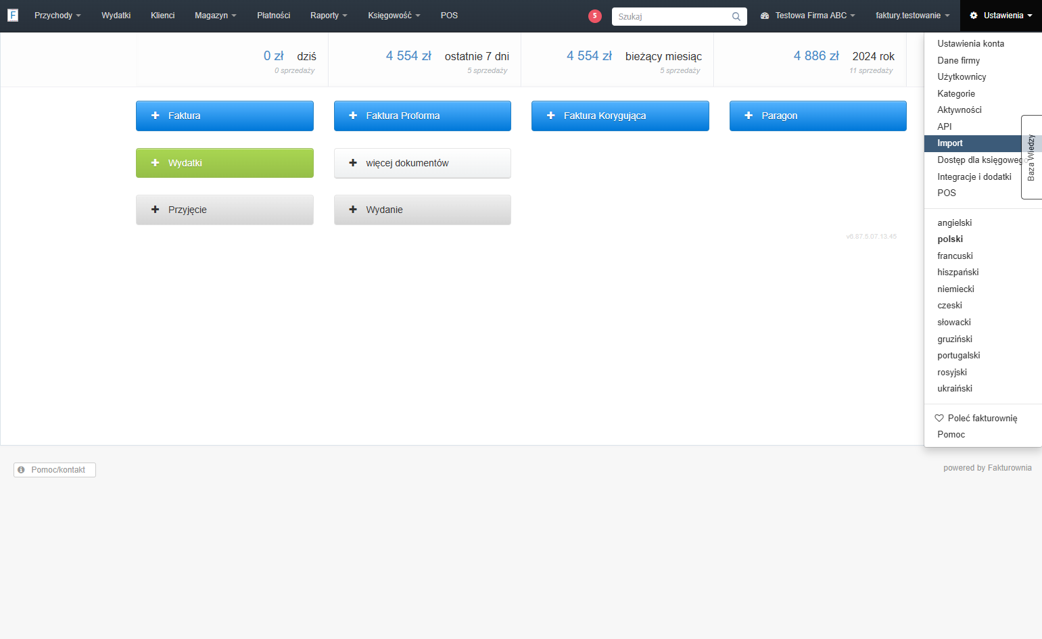
Task: Click the gear icon next to Ustawienia
Action: click(974, 16)
